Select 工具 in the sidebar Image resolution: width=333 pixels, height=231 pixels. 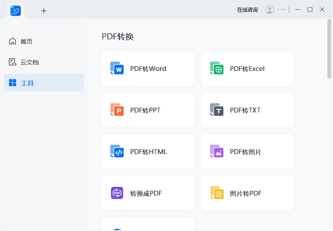27,83
